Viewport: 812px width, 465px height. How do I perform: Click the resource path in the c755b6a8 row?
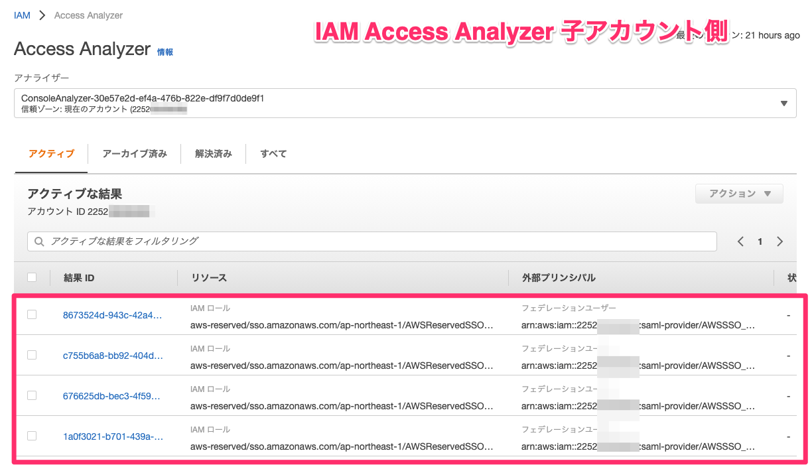[x=342, y=365]
